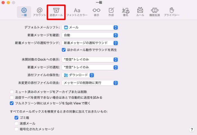The width and height of the screenshot is (197, 135).
Task: Open the 迷惑メール (Junk Mail) preferences icon
Action: [56, 12]
